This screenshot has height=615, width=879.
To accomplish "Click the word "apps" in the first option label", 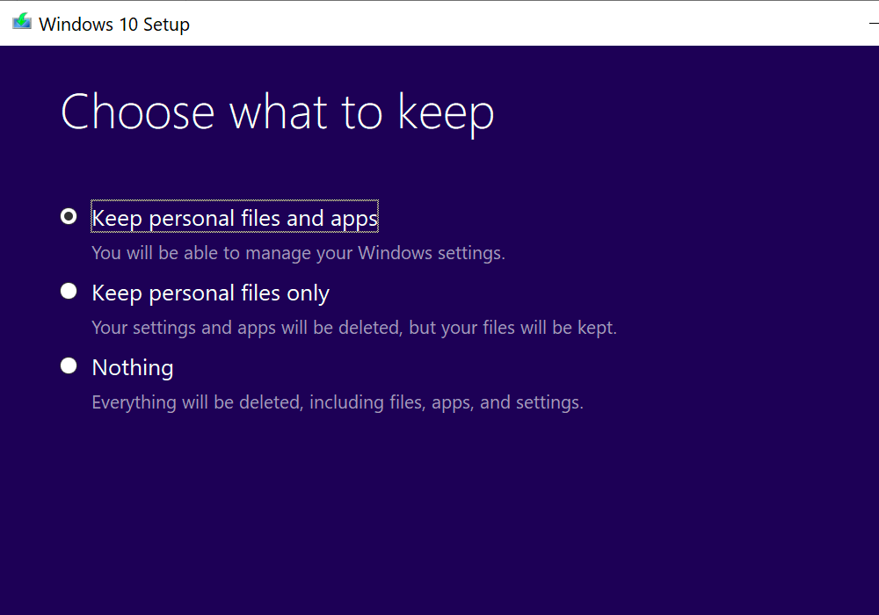I will pyautogui.click(x=354, y=218).
